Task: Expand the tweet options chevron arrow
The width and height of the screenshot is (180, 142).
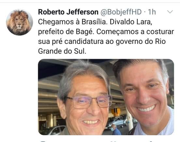Action: pos(170,12)
